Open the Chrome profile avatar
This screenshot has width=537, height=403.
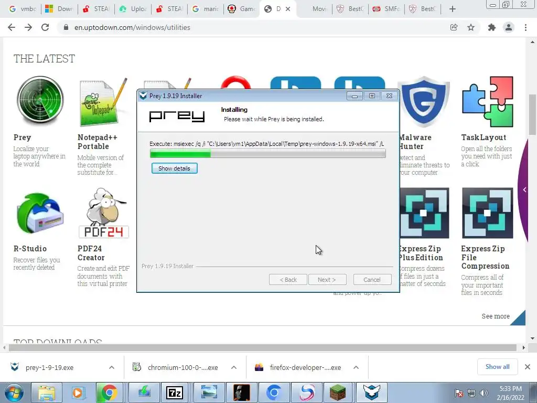509,27
